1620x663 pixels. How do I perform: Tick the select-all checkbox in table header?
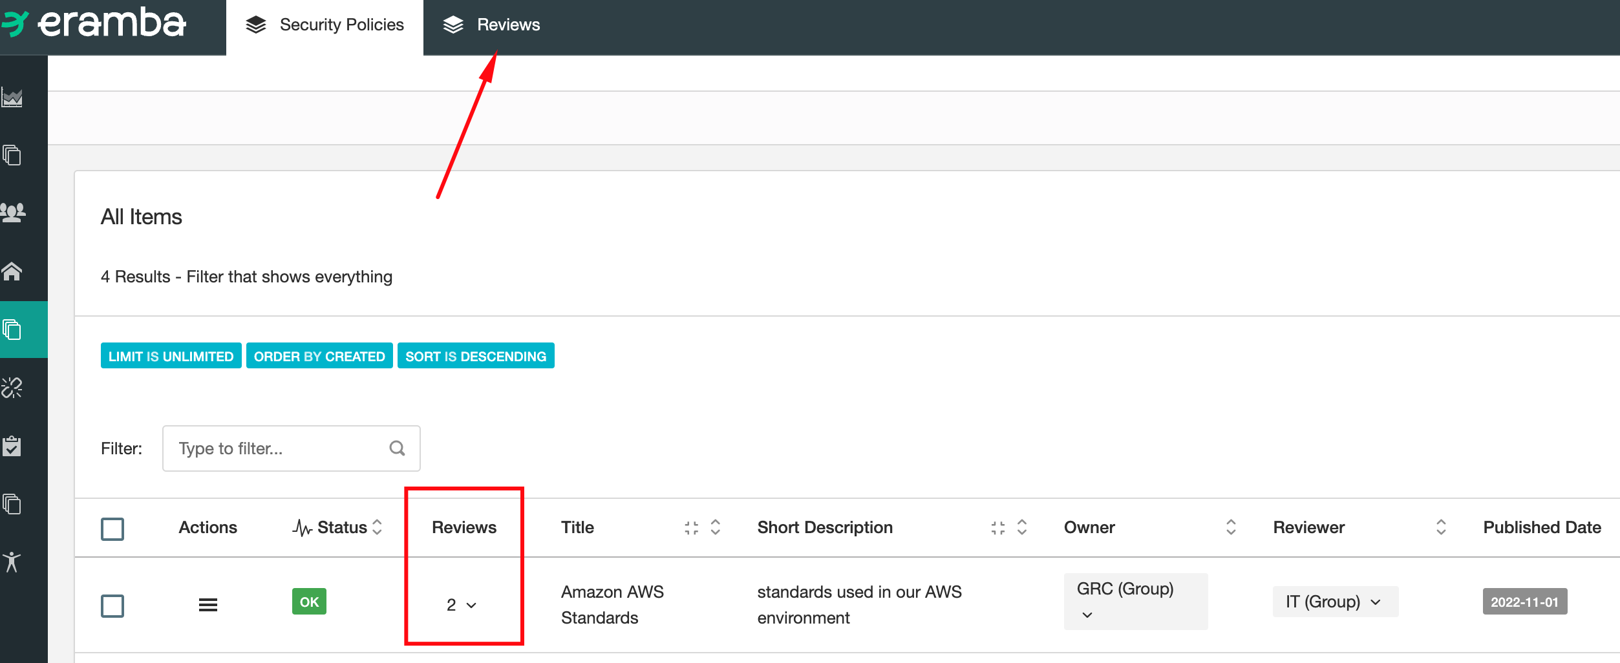tap(112, 529)
